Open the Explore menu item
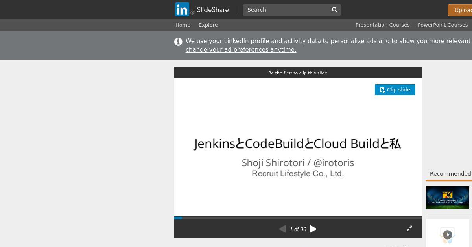Screen dimensions: 472x247 click(x=208, y=25)
